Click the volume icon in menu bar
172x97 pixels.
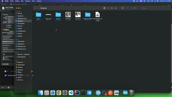(x=145, y=1)
